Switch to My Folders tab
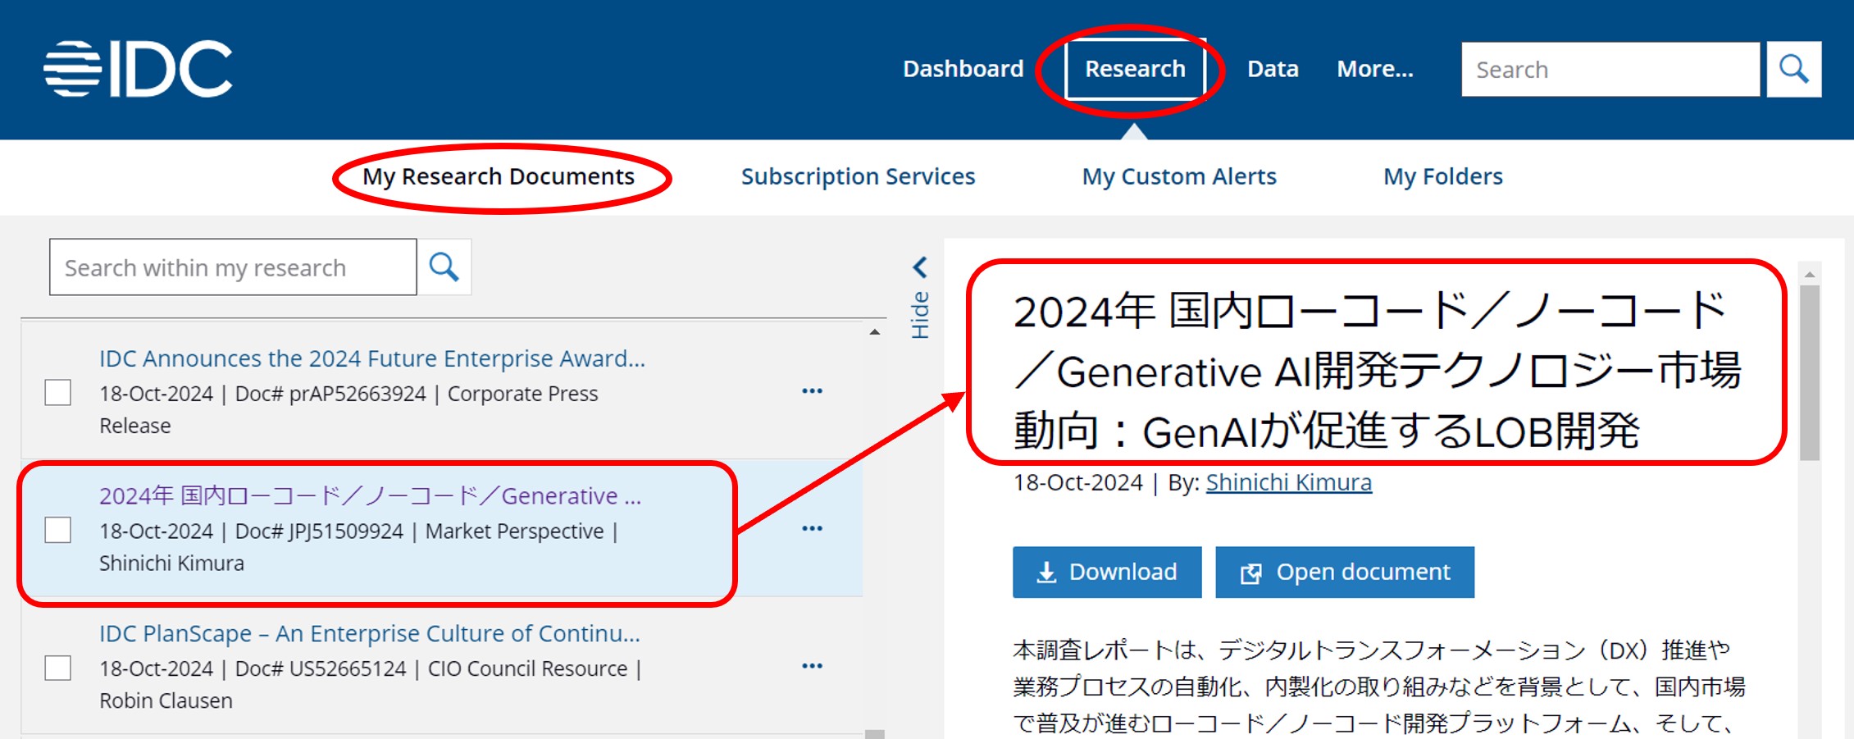1854x739 pixels. [1443, 176]
